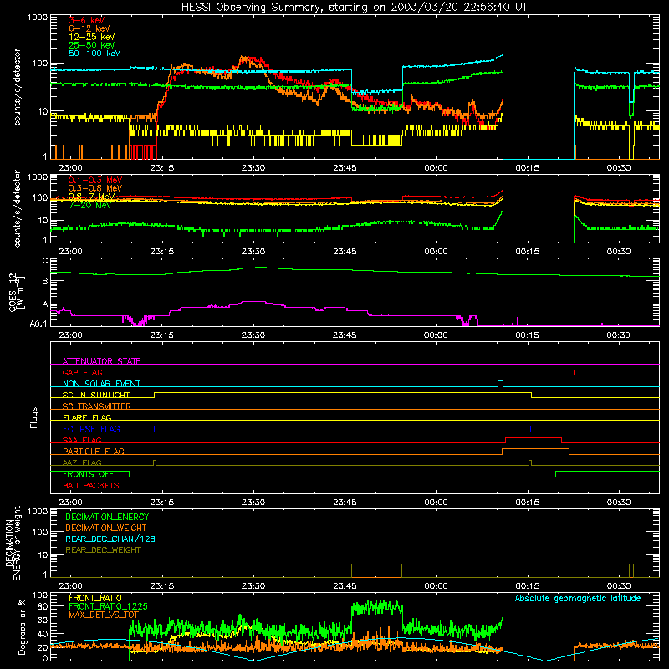
Task: Click the FLARE_FLAG label
Action: 87,417
